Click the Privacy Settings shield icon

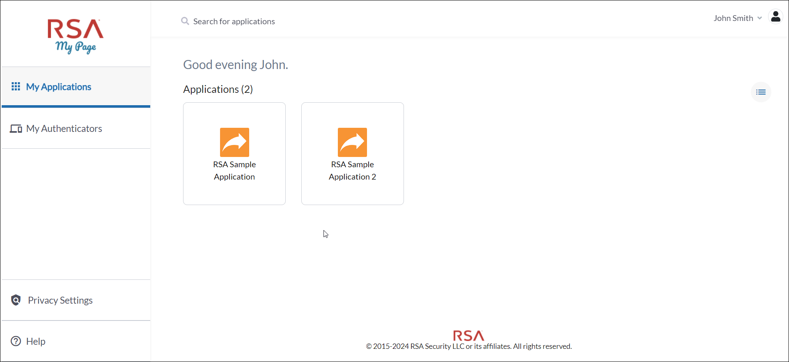(x=16, y=300)
